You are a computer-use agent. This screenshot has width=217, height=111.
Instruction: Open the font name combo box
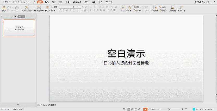(65, 7)
